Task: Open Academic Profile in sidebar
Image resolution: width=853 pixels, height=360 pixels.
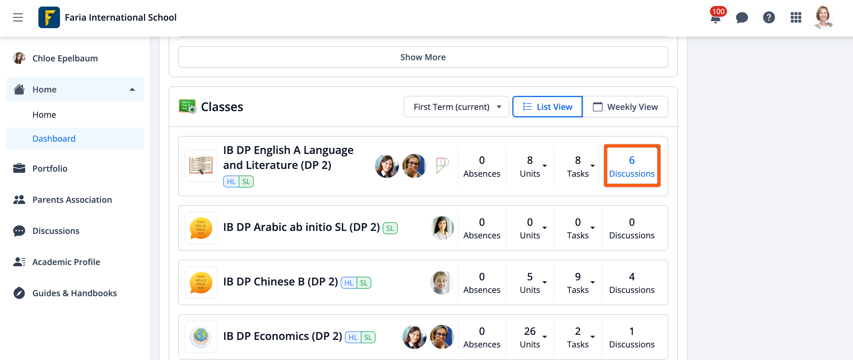Action: 66,262
